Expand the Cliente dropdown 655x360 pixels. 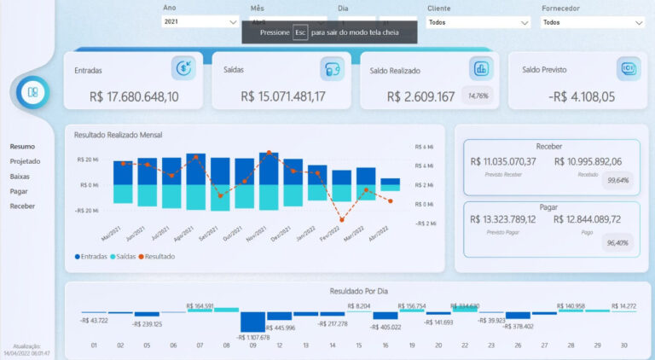[x=478, y=22]
